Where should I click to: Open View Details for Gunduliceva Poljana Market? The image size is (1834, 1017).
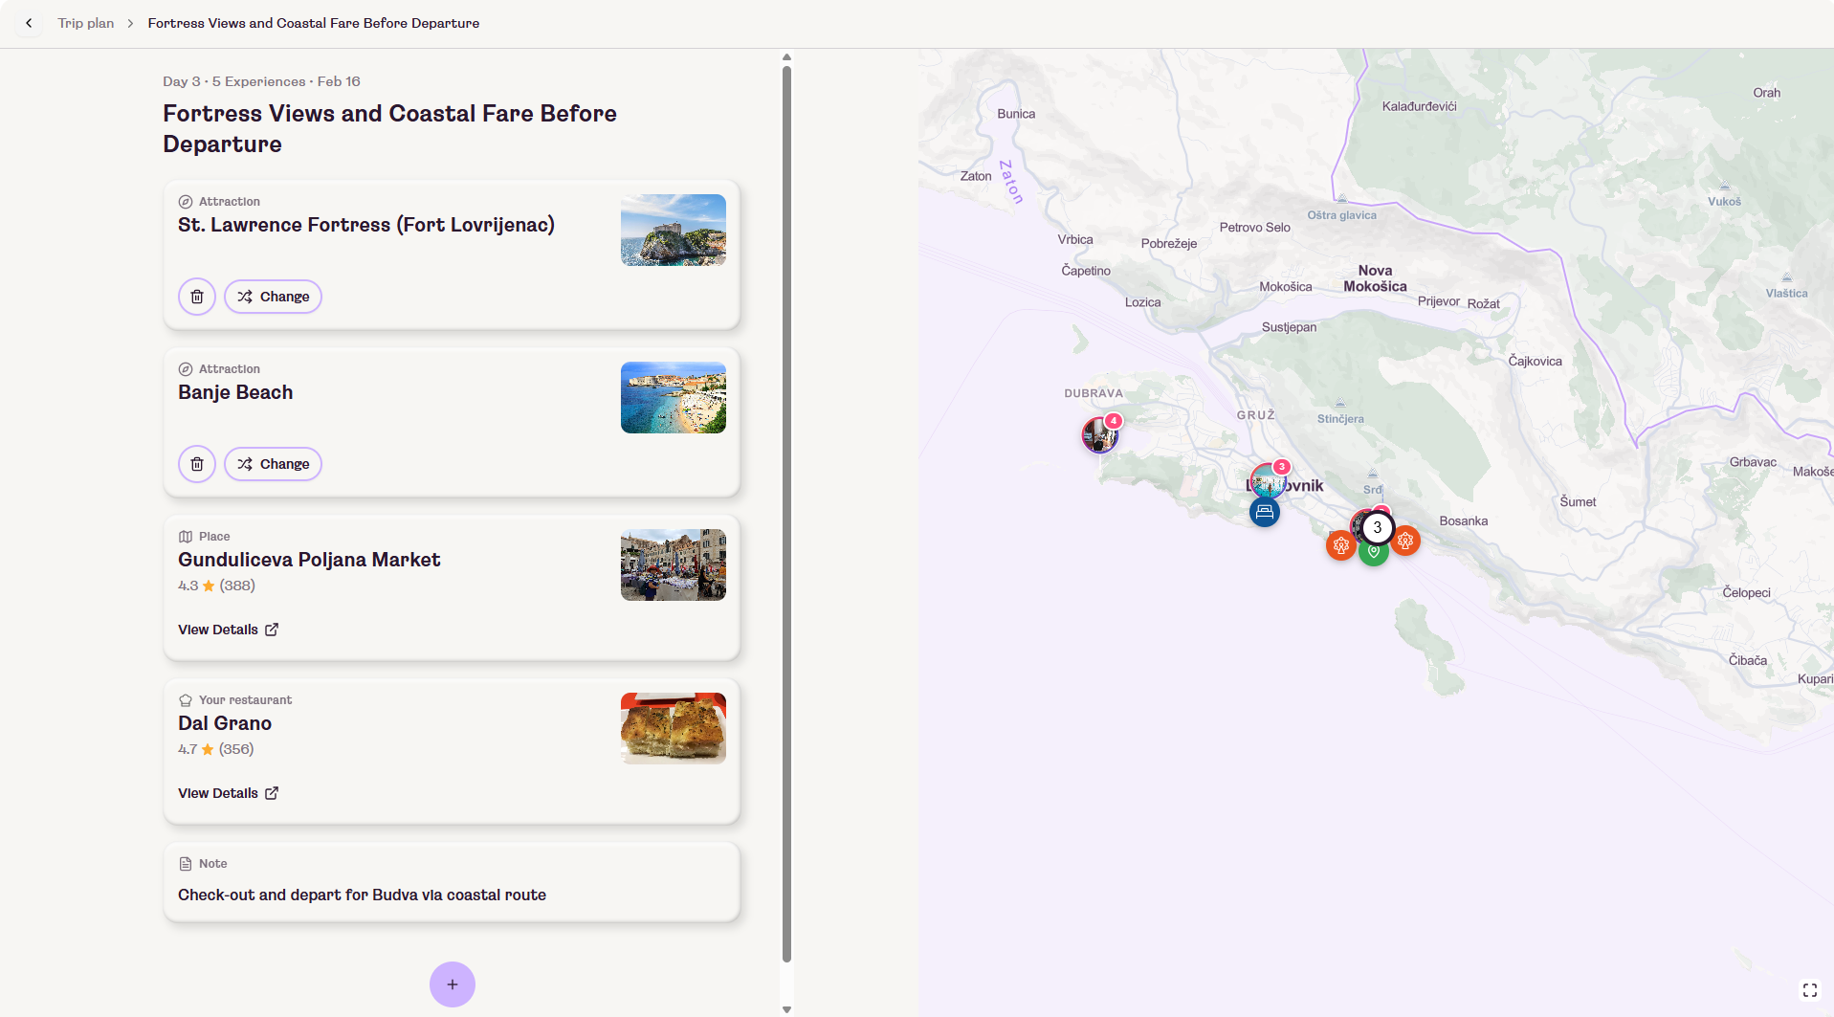point(228,630)
